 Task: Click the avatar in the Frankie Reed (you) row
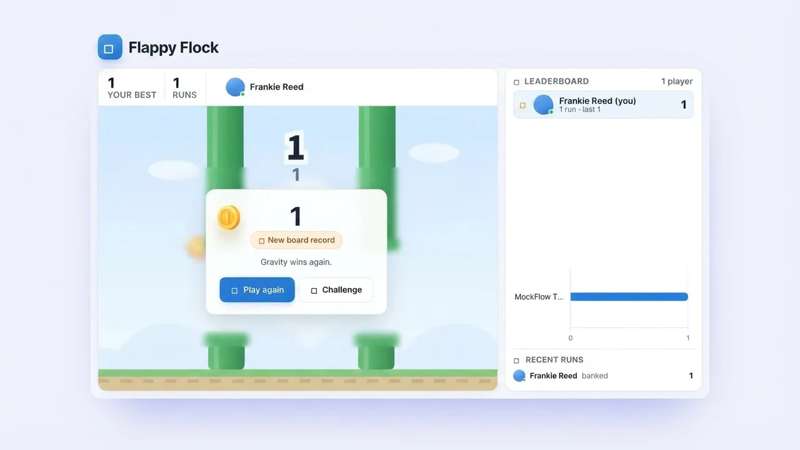543,105
